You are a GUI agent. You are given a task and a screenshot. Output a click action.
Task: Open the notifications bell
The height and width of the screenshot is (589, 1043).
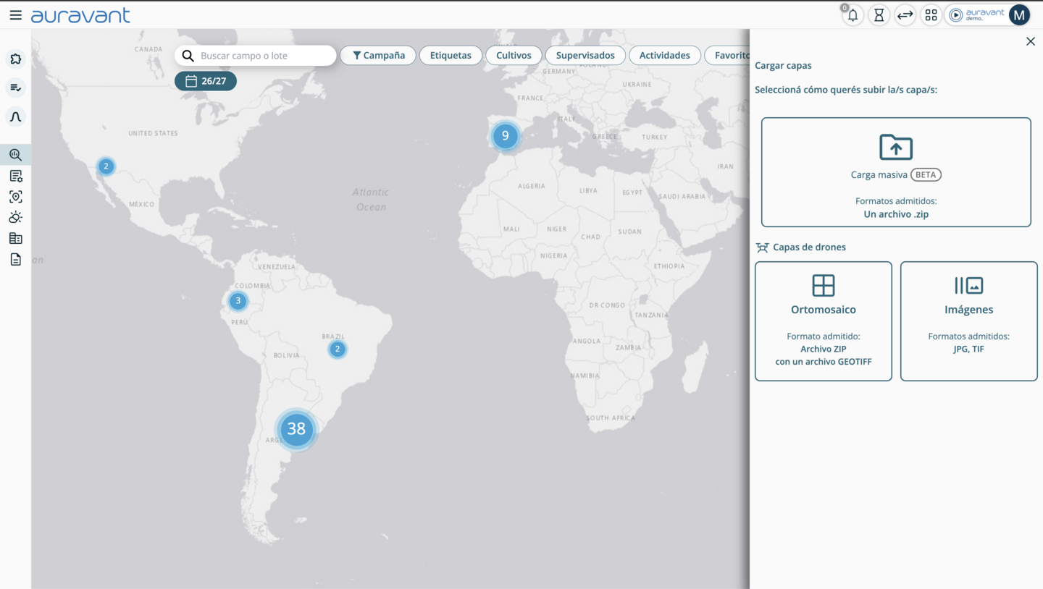click(x=853, y=15)
